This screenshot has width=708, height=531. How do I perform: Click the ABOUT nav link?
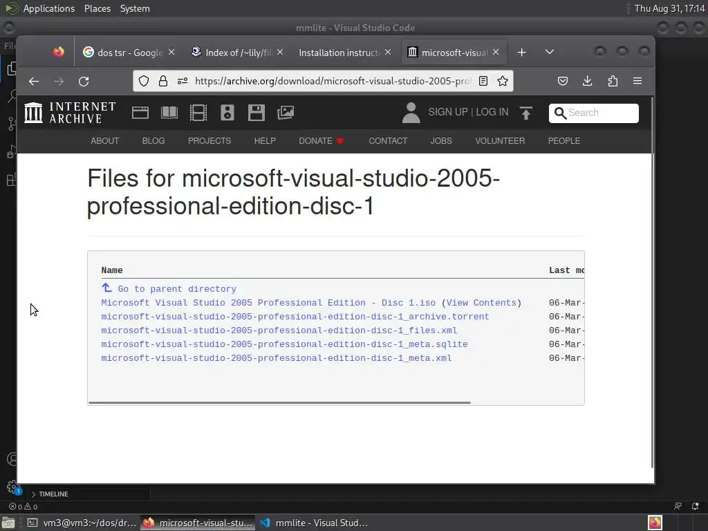coord(105,141)
